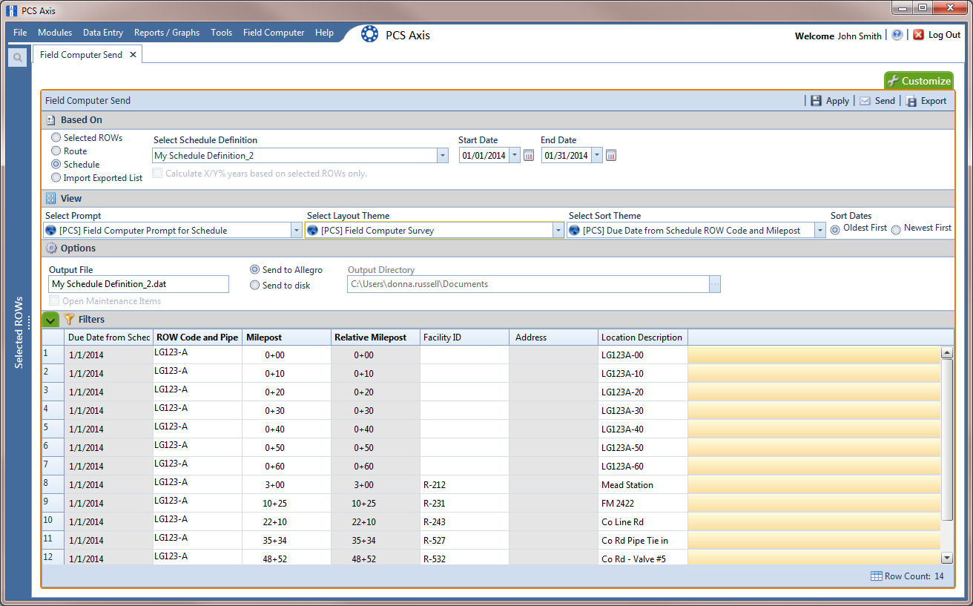Screen dimensions: 973x606
Task: Open the Select Prompt dropdown
Action: coord(297,231)
